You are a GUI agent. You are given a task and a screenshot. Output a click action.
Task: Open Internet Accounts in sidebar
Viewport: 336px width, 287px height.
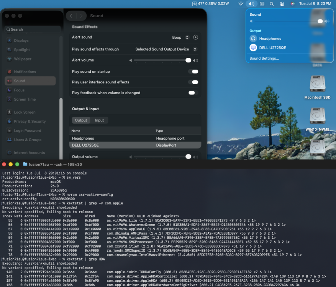click(x=29, y=153)
